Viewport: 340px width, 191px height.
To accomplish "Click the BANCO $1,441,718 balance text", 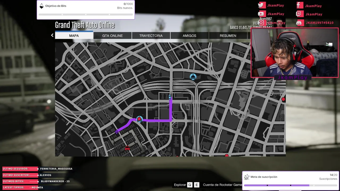I will coord(241,28).
